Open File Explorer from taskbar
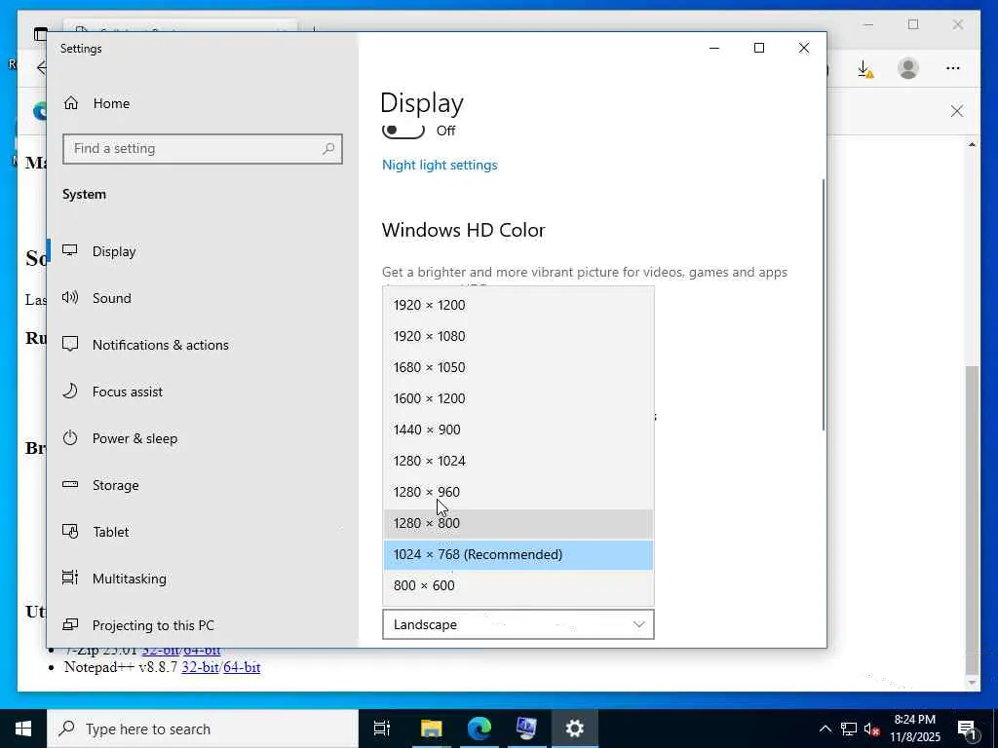 pyautogui.click(x=431, y=729)
